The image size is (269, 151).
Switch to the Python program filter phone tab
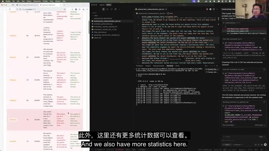pos(27,5)
